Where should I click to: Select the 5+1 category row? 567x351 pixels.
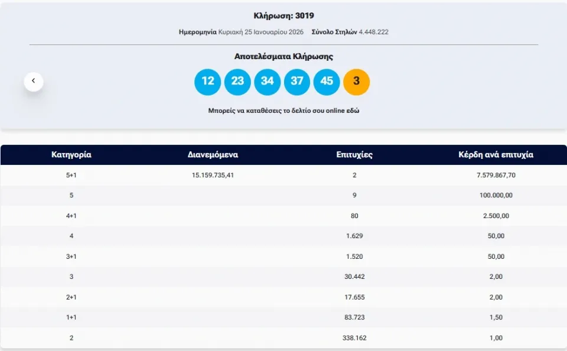tap(71, 175)
